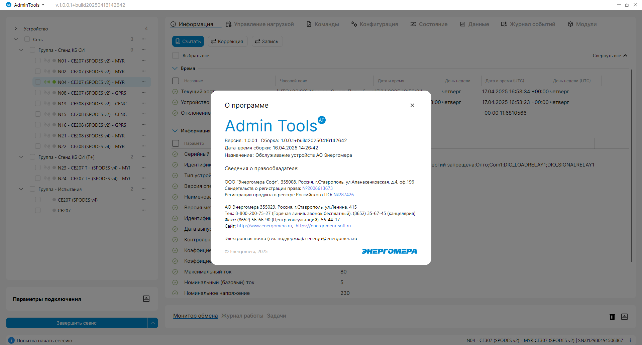Check the N01 - CE207 device checkbox
Screen dimensions: 642x345
(38, 61)
